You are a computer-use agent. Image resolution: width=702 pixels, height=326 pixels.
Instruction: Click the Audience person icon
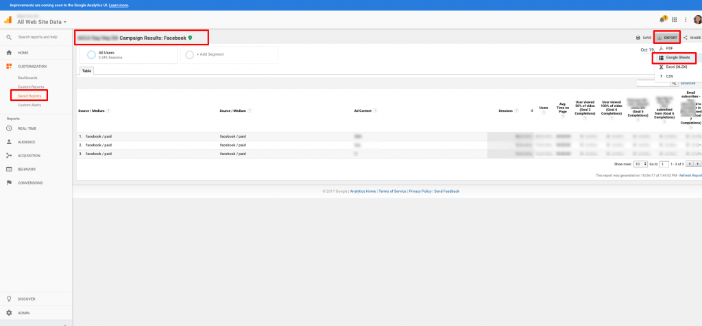8,142
